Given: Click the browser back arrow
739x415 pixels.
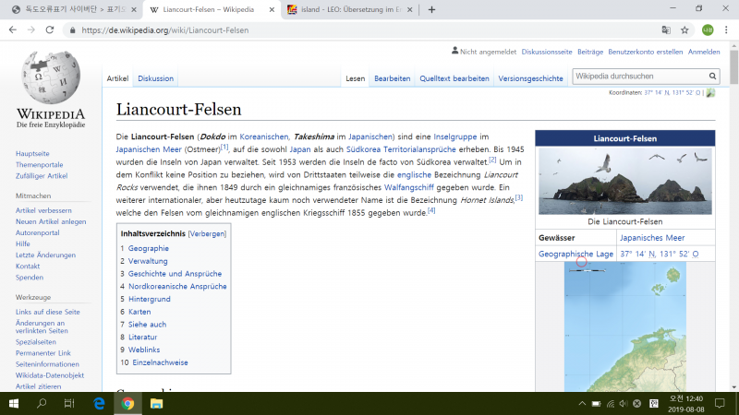Looking at the screenshot, I should (x=13, y=30).
